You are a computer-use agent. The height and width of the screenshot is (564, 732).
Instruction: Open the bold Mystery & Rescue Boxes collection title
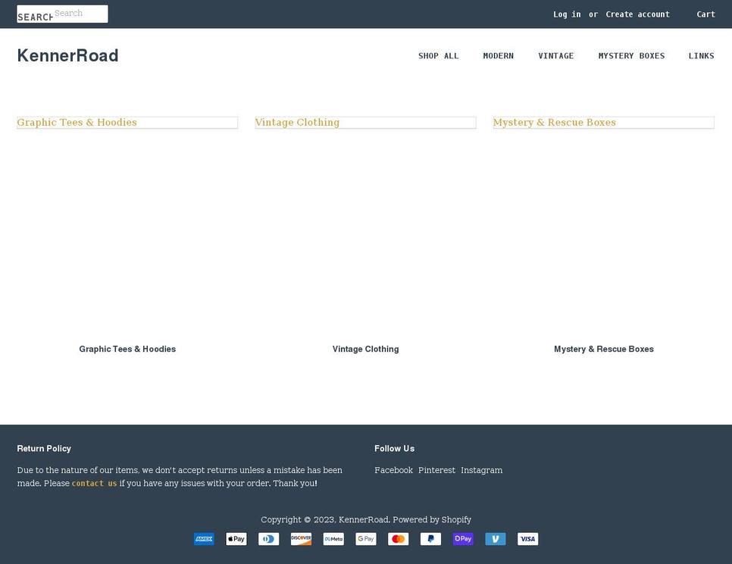pos(604,349)
